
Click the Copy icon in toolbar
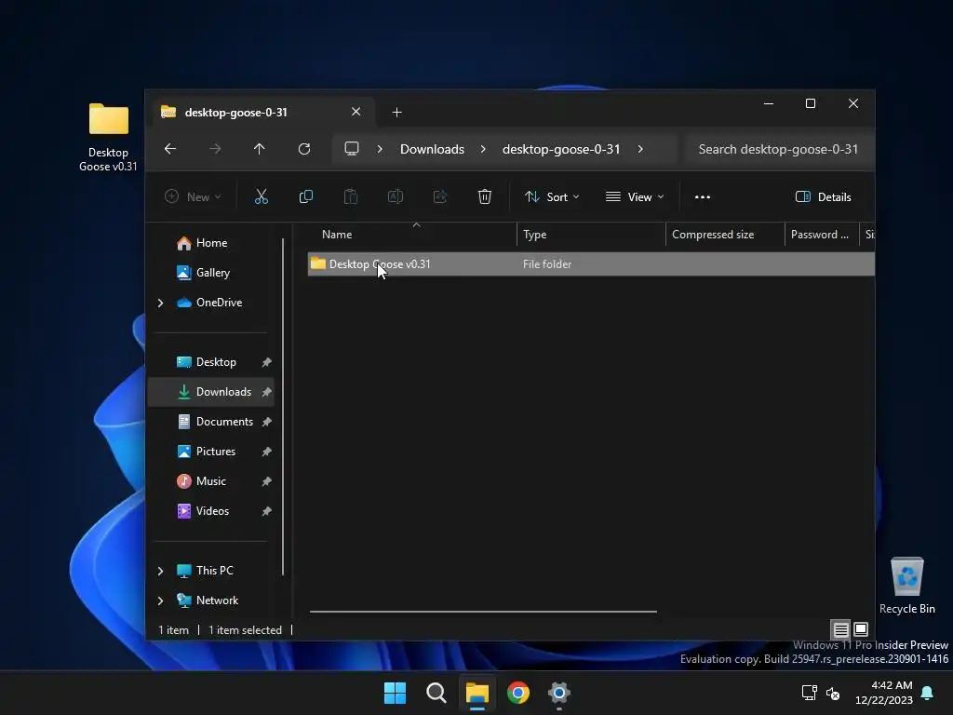tap(306, 197)
